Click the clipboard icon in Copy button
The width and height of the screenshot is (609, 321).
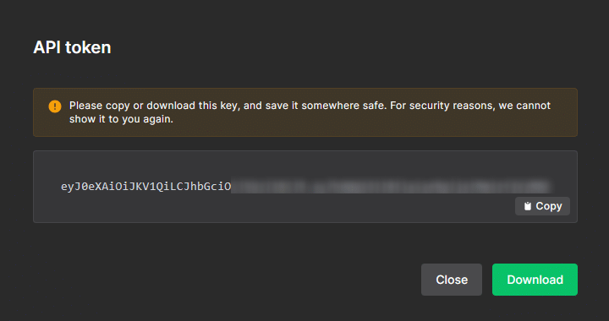click(x=528, y=206)
